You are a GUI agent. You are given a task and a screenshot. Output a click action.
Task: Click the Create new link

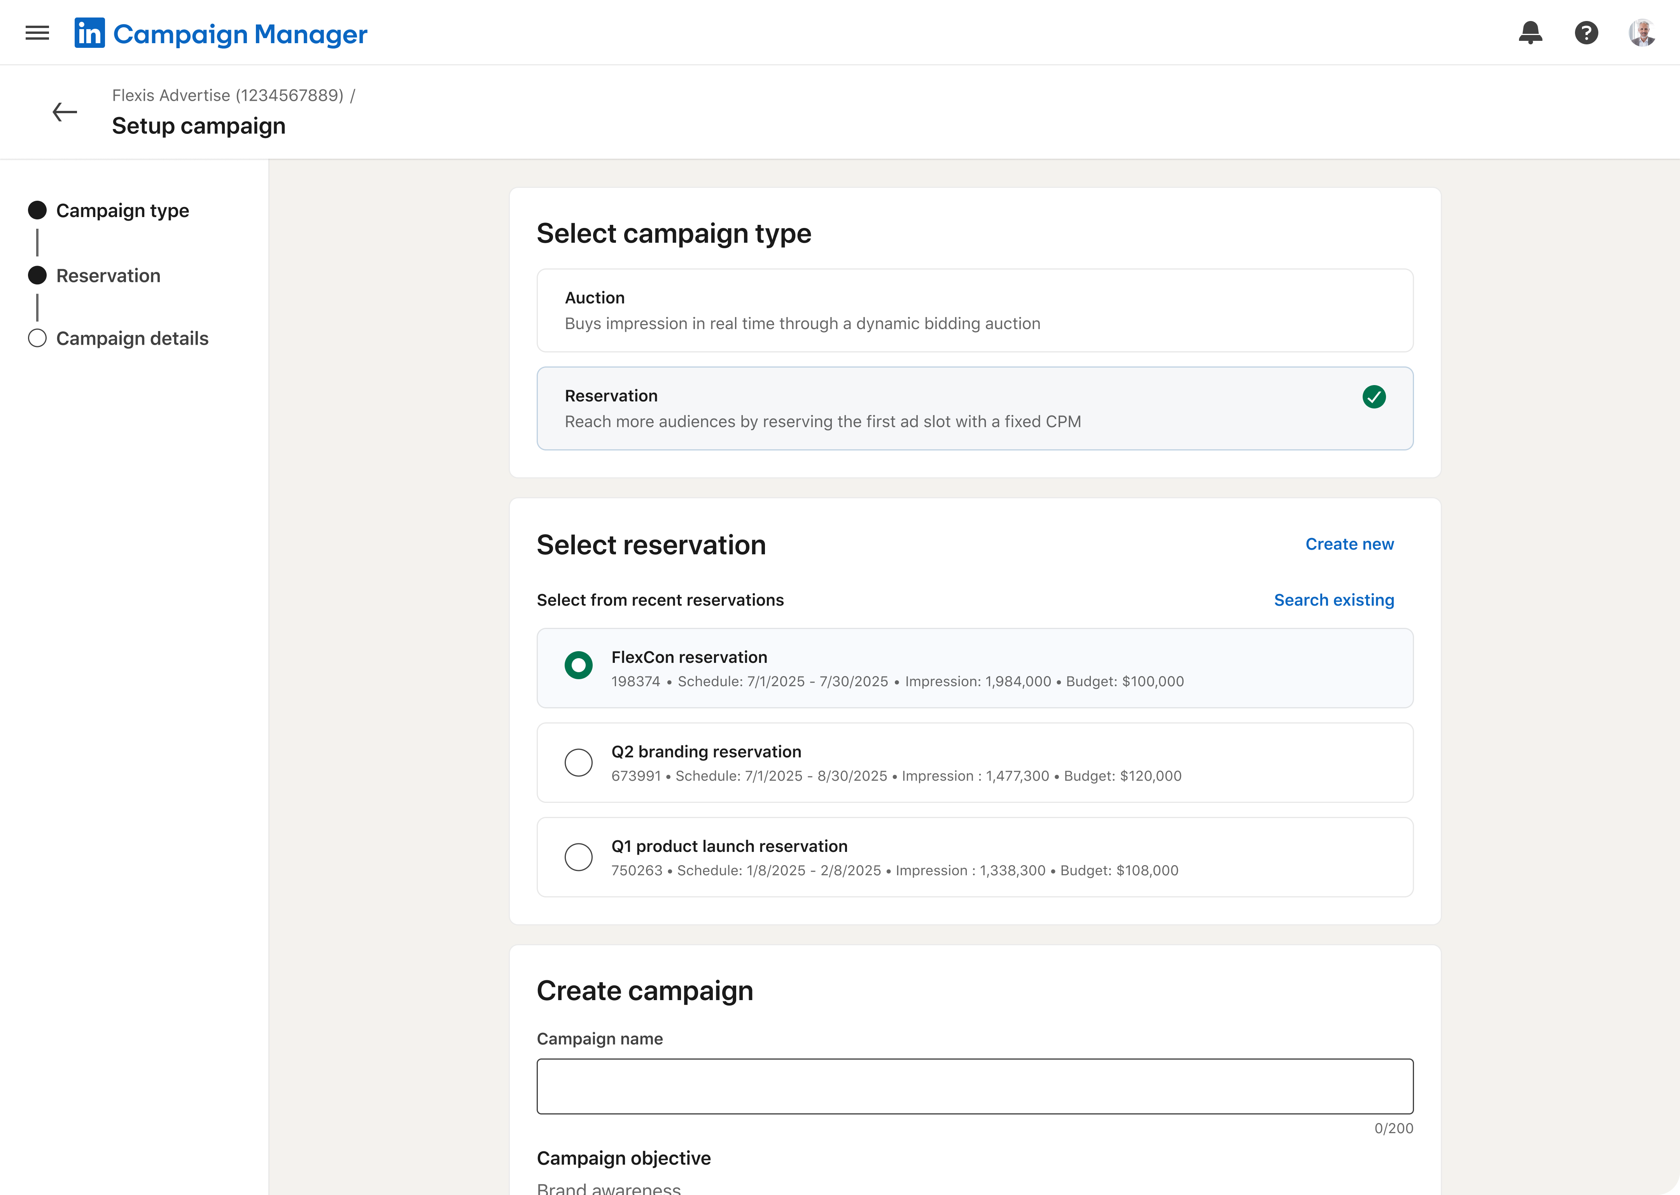tap(1349, 544)
